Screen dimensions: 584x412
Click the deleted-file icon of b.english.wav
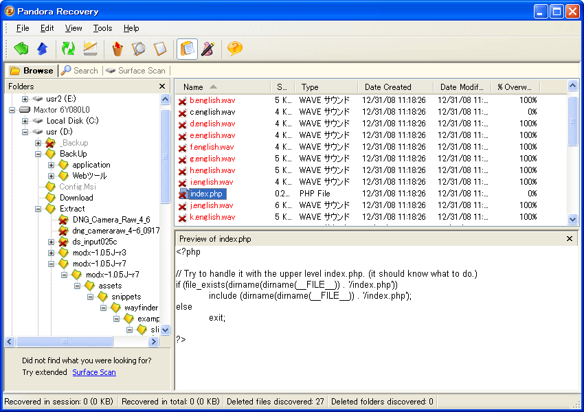click(x=182, y=101)
